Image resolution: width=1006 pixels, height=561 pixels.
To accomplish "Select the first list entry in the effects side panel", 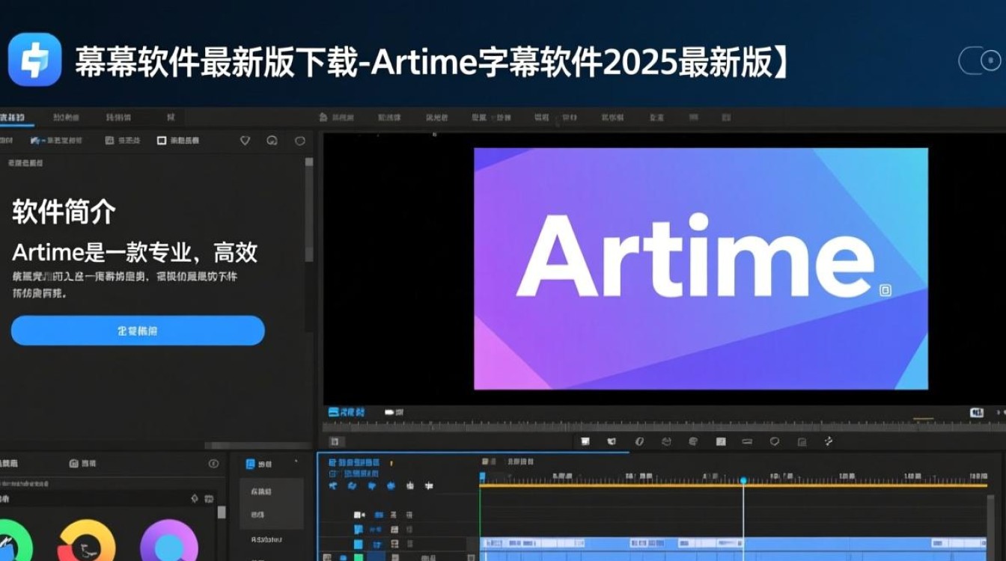I will coord(272,492).
